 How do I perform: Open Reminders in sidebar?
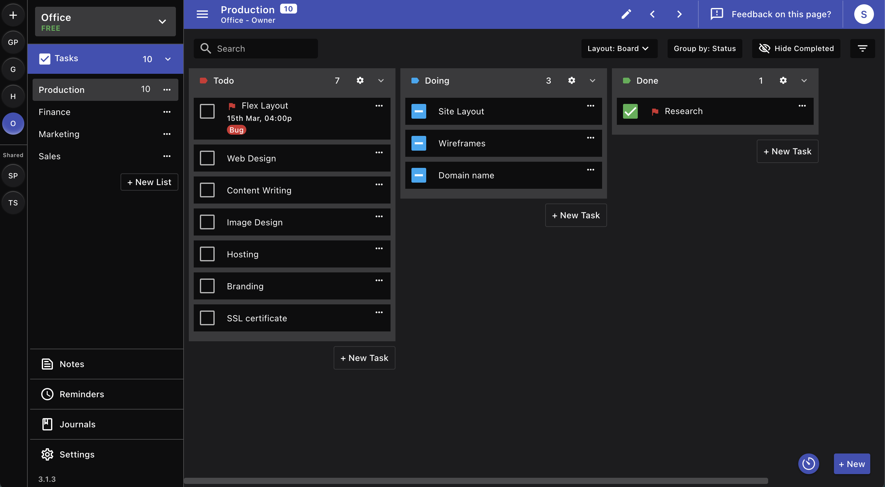click(x=106, y=394)
